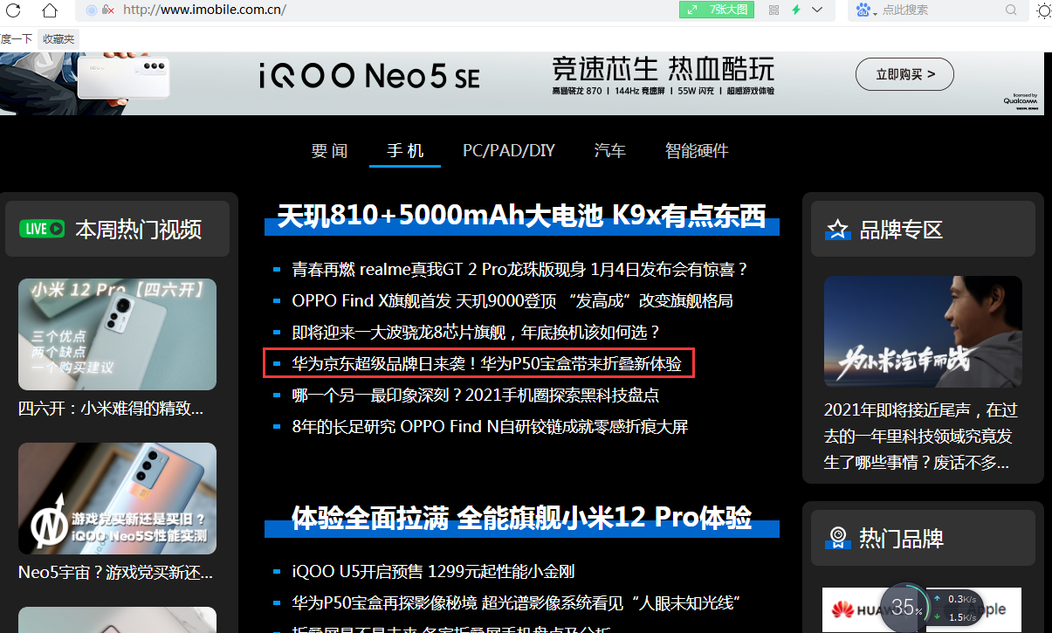Switch to the PC/PAD/DIY tab
Image resolution: width=1052 pixels, height=633 pixels.
tap(509, 150)
